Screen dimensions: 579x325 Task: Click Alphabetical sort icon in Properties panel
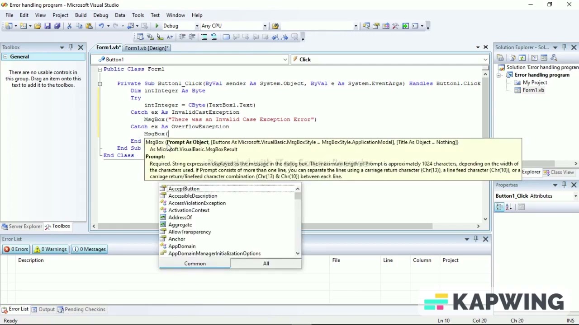click(x=509, y=207)
